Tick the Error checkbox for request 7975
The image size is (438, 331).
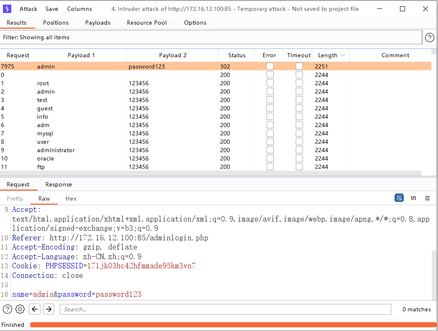click(x=270, y=66)
